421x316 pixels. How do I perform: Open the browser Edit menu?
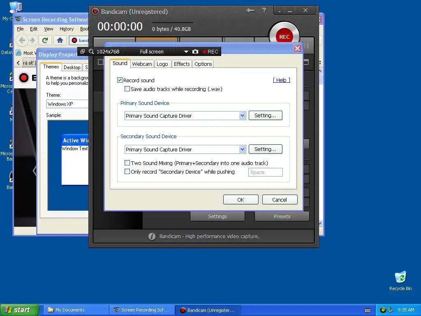click(x=34, y=29)
